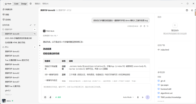Click the 检查项 table header

pyautogui.click(x=52, y=61)
